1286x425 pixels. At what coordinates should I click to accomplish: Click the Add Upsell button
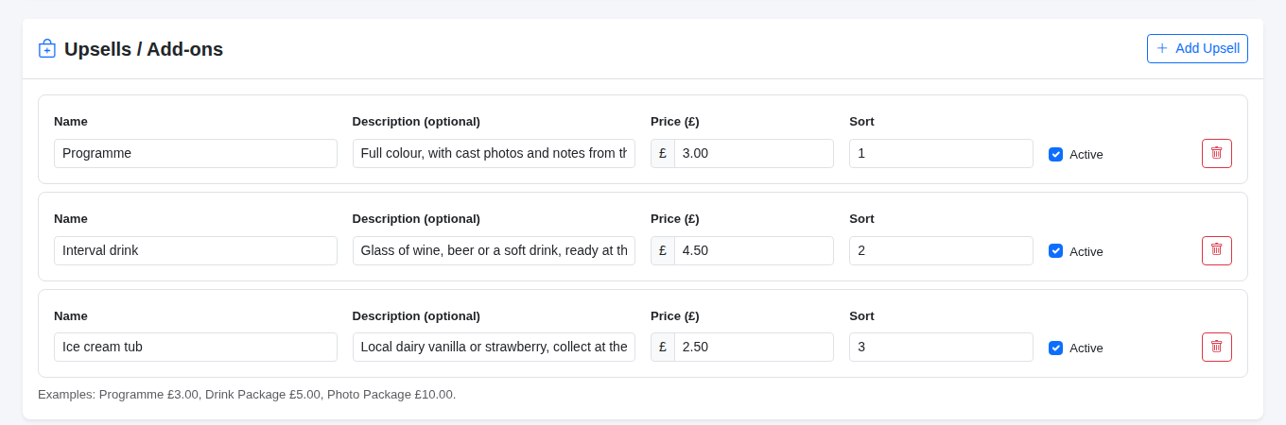1197,48
